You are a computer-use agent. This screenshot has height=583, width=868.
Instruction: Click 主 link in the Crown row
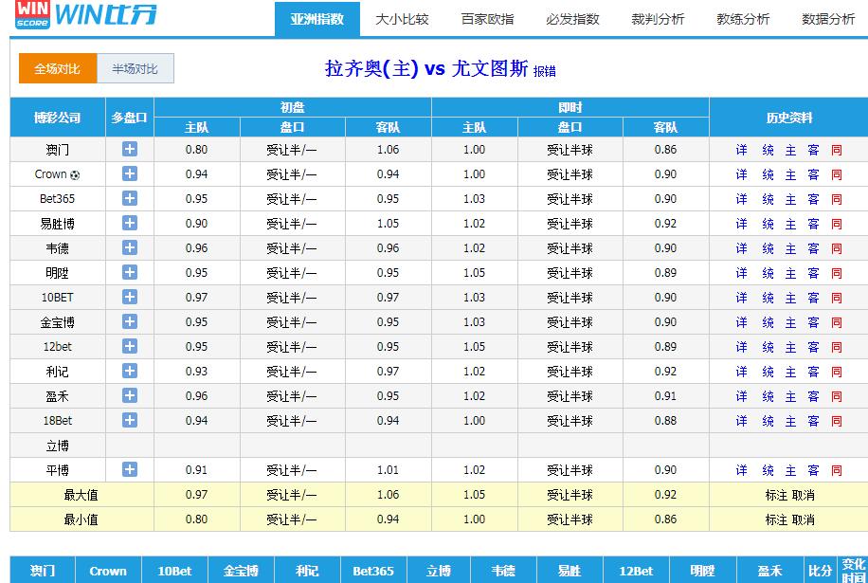[790, 174]
